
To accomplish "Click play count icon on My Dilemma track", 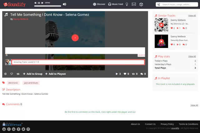I will (178, 28).
